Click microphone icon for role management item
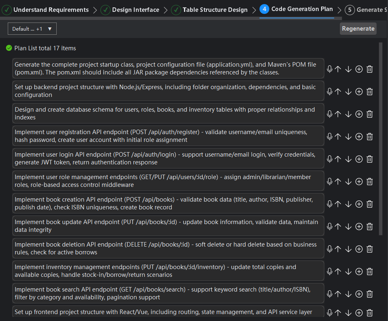The height and width of the screenshot is (321, 388). (x=330, y=182)
